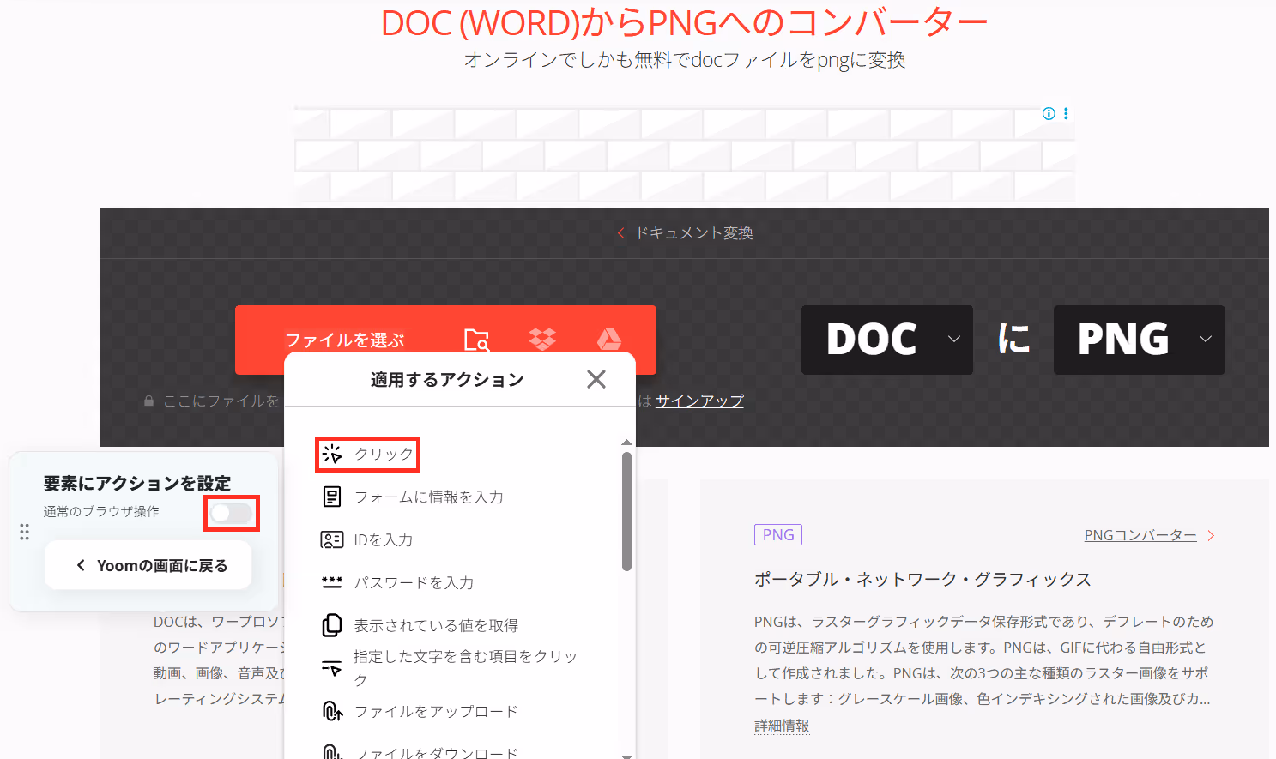Open the ad options three-dot menu
The width and height of the screenshot is (1276, 759).
(x=1066, y=113)
